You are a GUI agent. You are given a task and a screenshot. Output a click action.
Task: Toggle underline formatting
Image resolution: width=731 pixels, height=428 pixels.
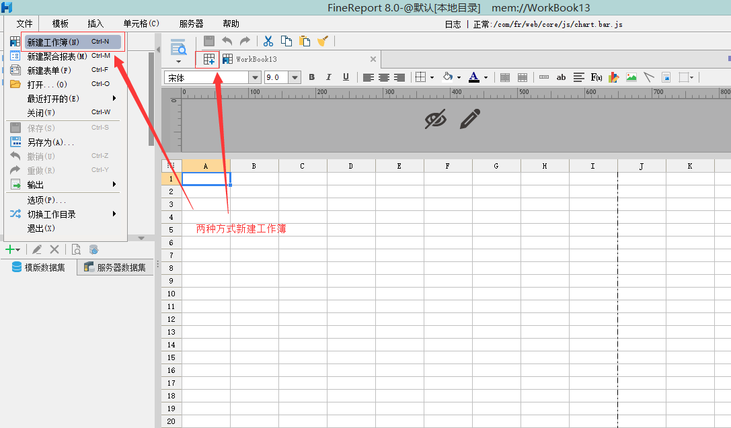[346, 77]
